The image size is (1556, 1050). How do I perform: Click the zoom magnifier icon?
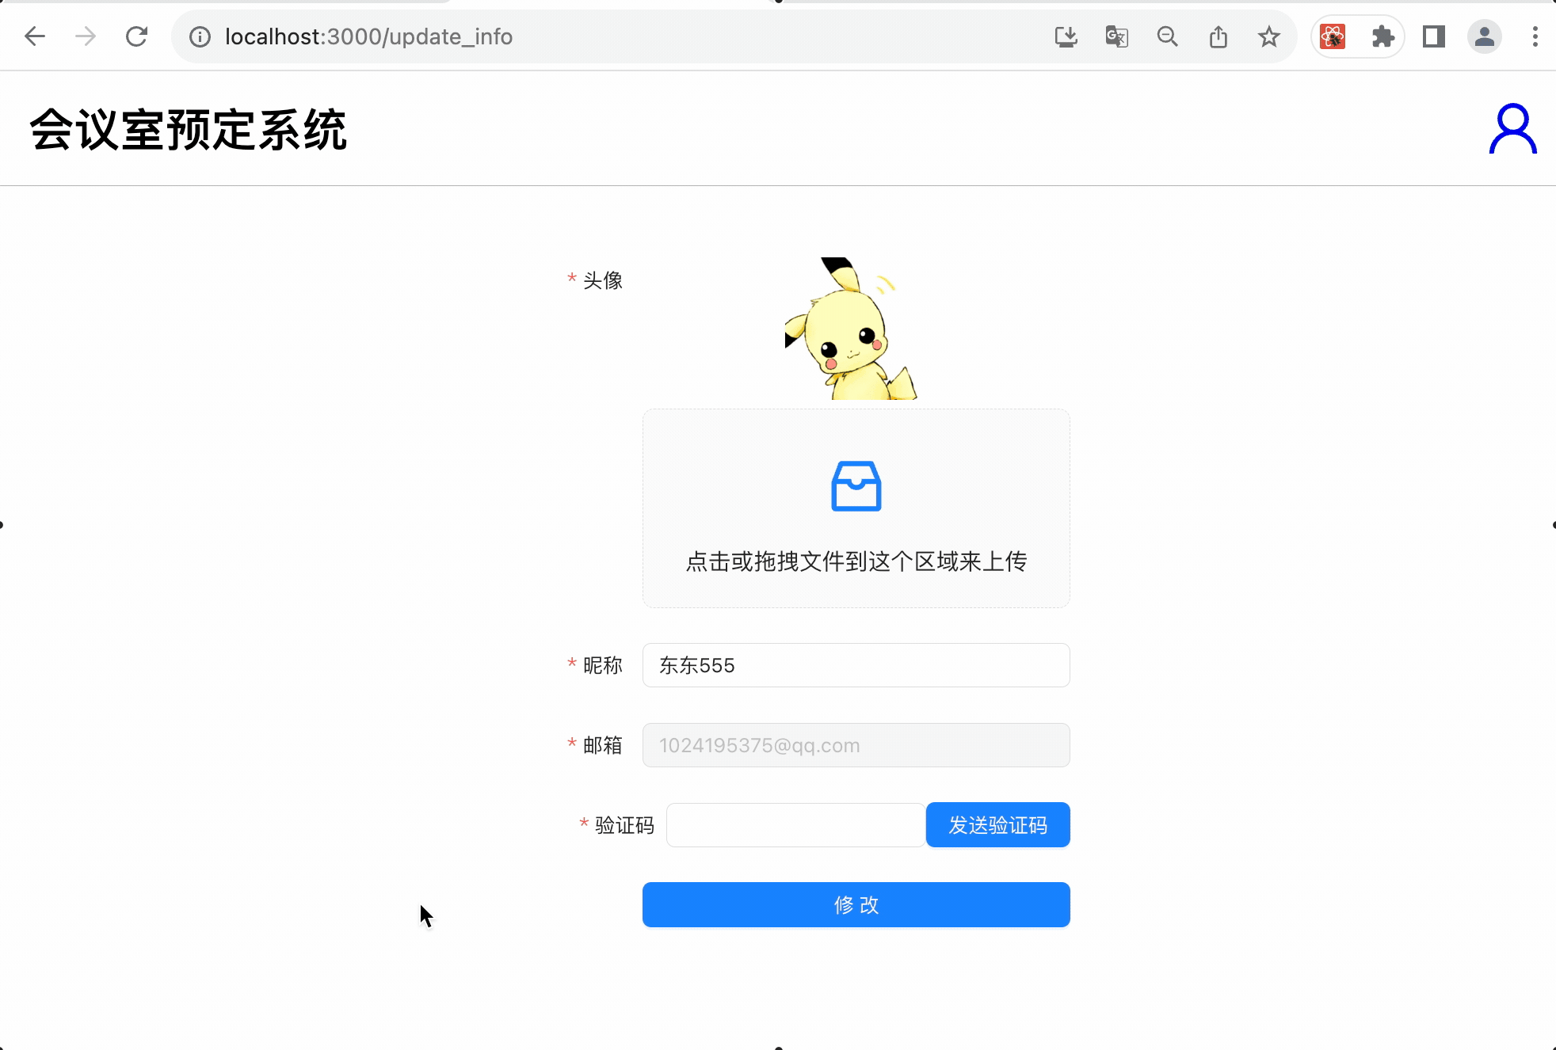coord(1167,36)
